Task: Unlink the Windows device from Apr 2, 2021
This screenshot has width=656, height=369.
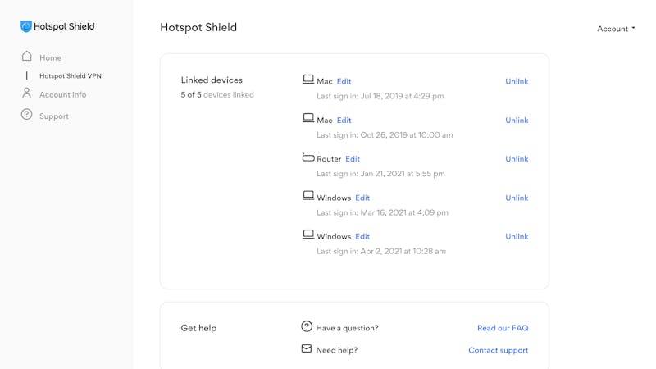Action: pos(517,236)
